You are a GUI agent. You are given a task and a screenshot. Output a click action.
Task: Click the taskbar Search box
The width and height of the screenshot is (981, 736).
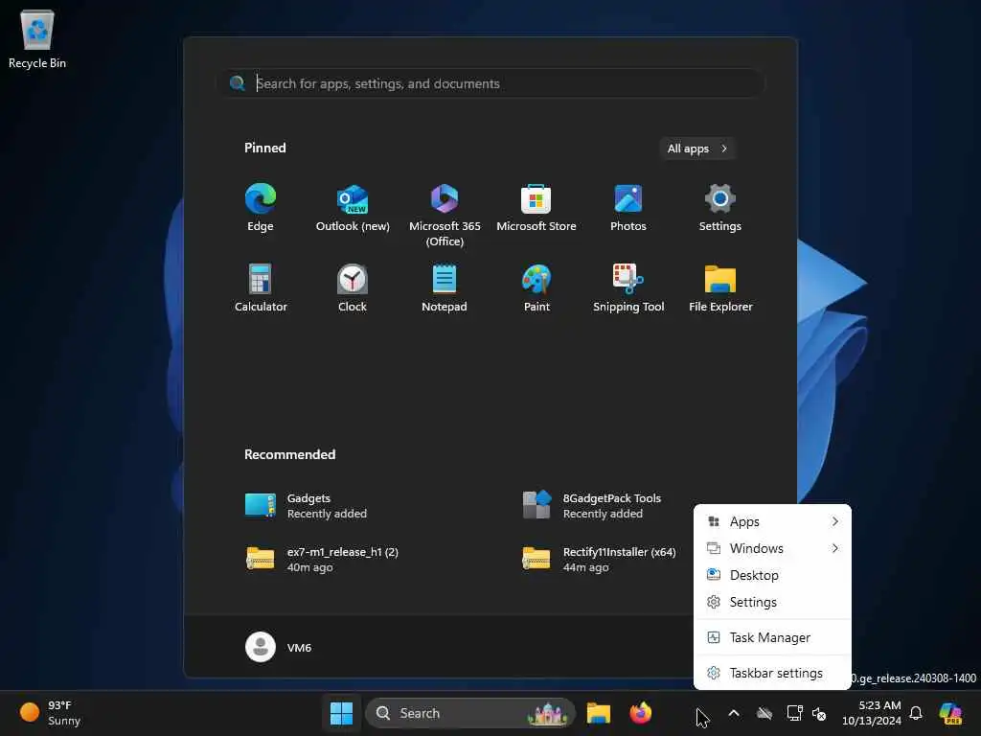click(470, 713)
